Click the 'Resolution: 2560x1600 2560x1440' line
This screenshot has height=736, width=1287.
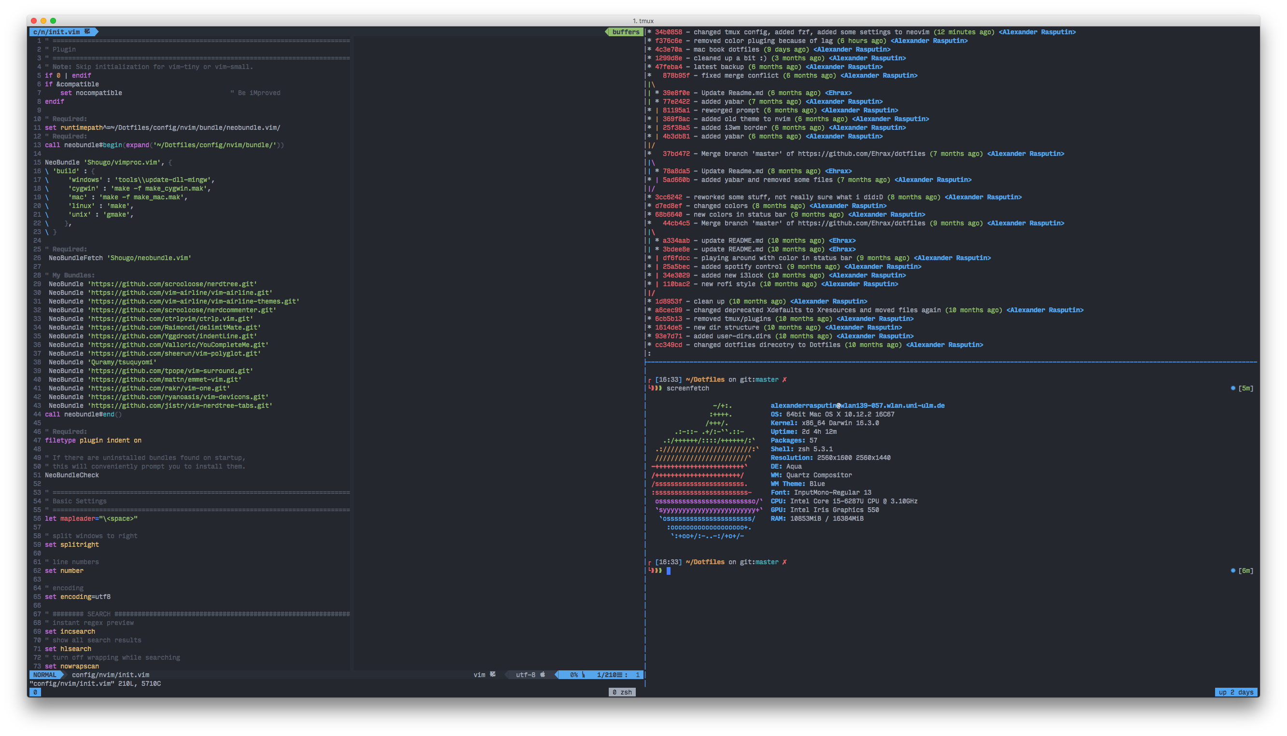coord(830,458)
